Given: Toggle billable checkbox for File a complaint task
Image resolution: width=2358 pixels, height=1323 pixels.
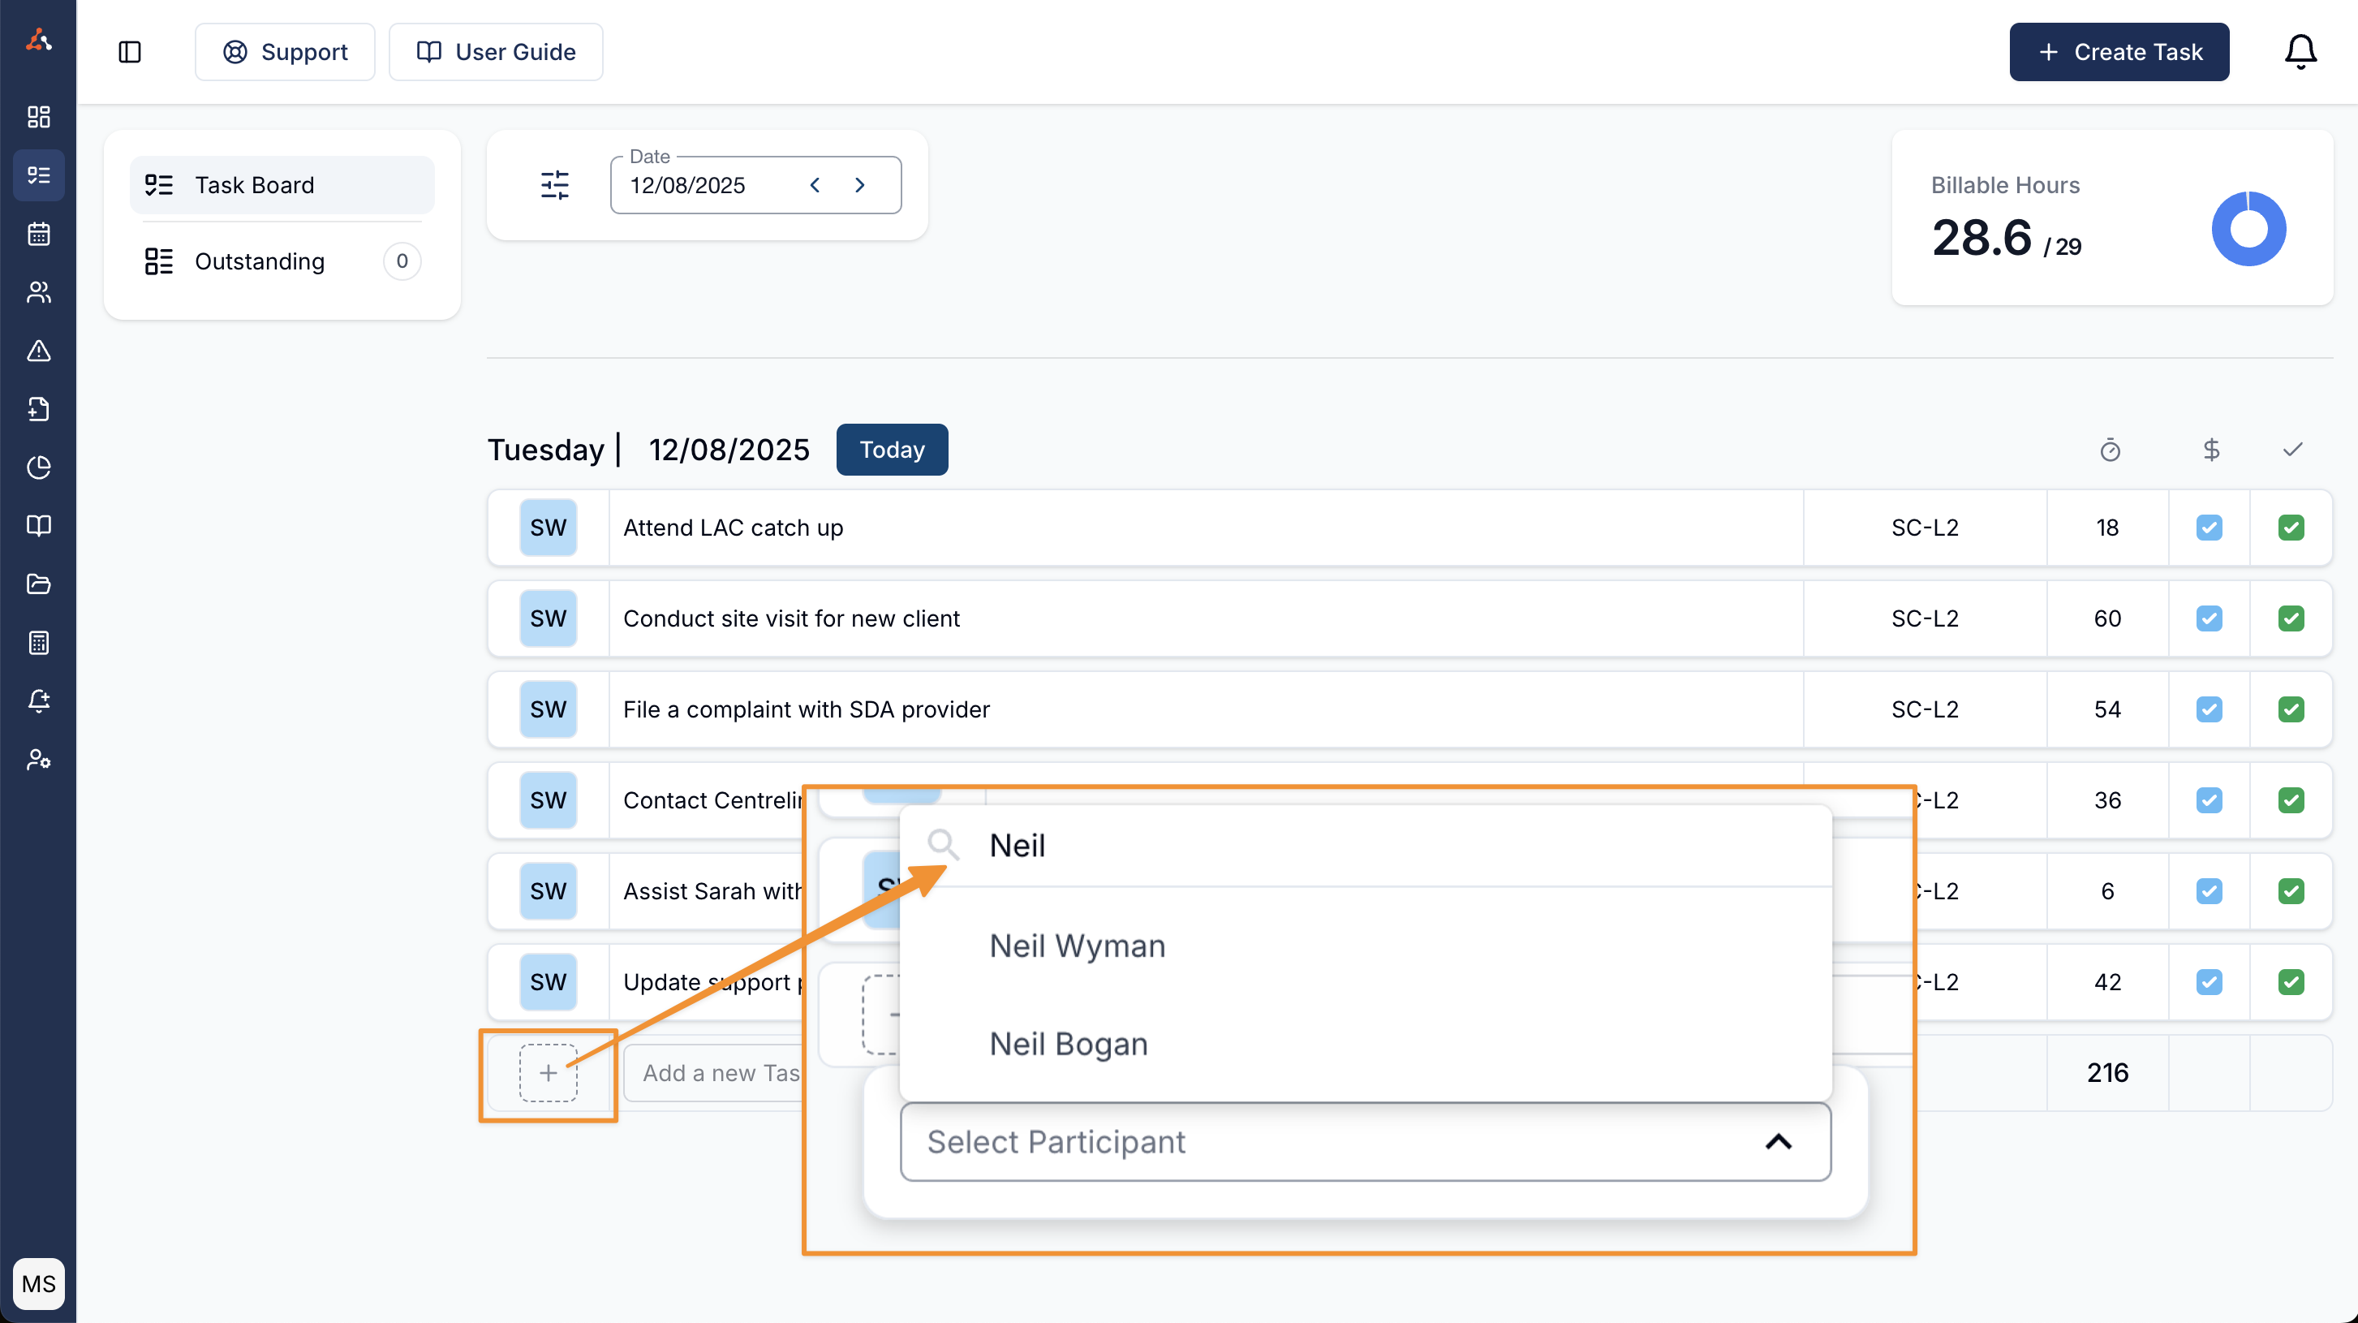Looking at the screenshot, I should [2209, 709].
